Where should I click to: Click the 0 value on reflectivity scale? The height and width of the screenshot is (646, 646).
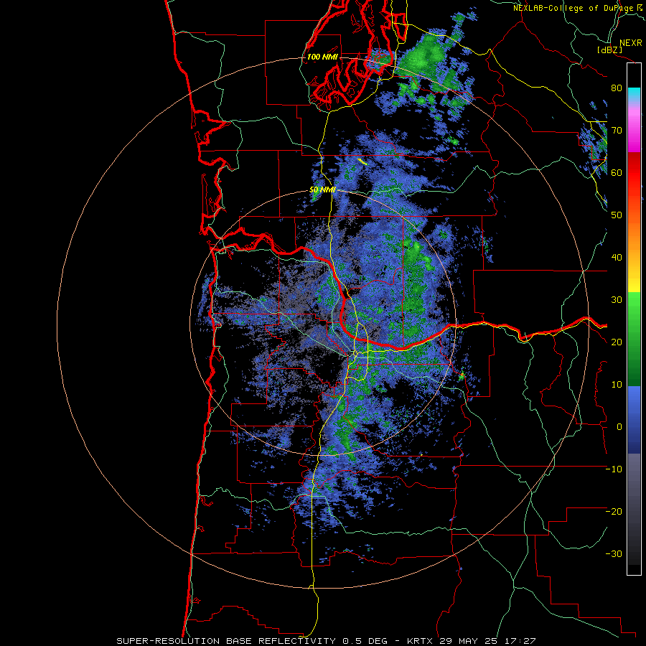[619, 427]
